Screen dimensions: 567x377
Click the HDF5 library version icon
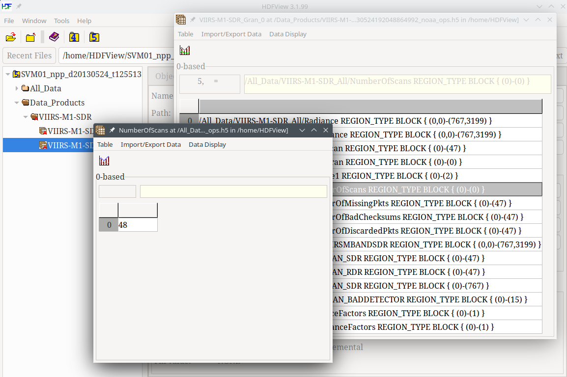[94, 37]
